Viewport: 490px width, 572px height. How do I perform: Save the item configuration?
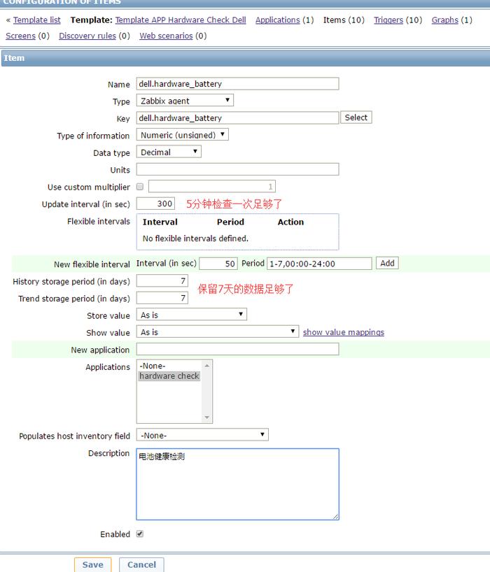(92, 564)
